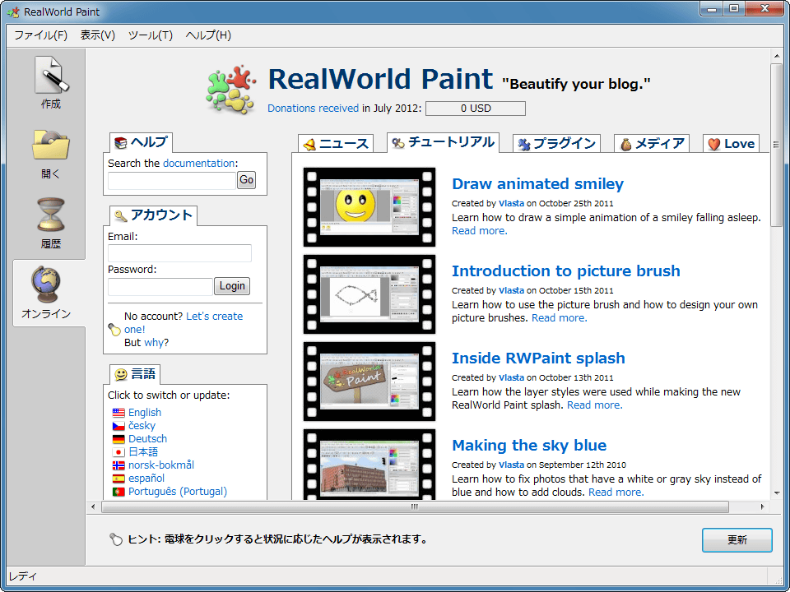The image size is (790, 592).
Task: Switch to the チュートリアル tab
Action: pos(443,142)
